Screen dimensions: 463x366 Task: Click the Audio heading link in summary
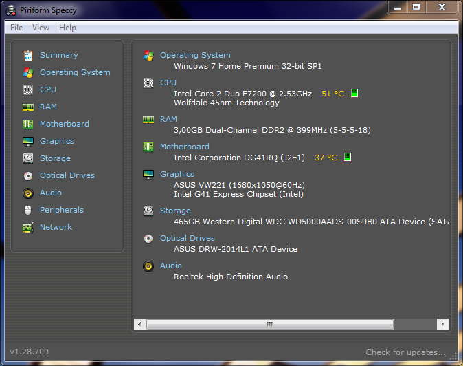tap(171, 266)
